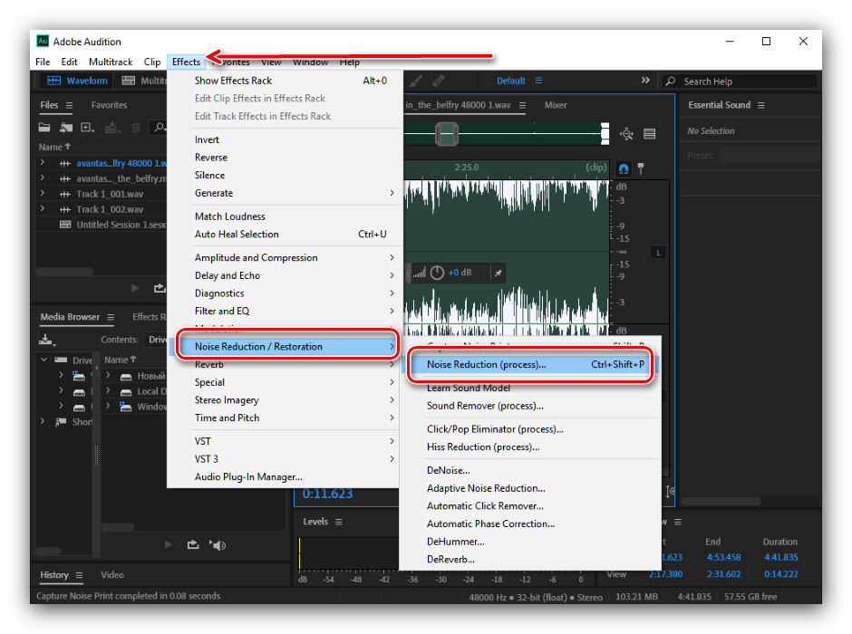Click the pin icon on volume HUD
This screenshot has height=634, width=852.
pyautogui.click(x=497, y=273)
